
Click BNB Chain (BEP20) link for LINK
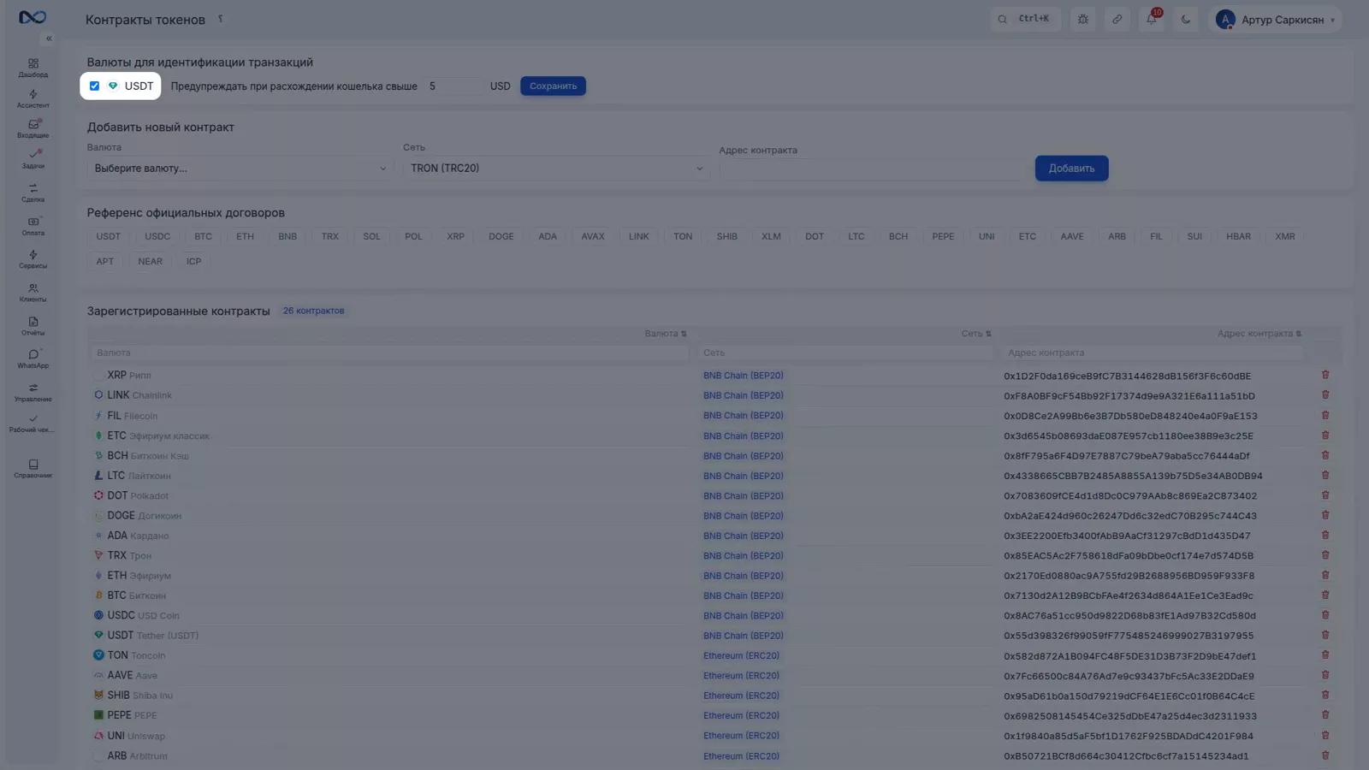point(743,396)
